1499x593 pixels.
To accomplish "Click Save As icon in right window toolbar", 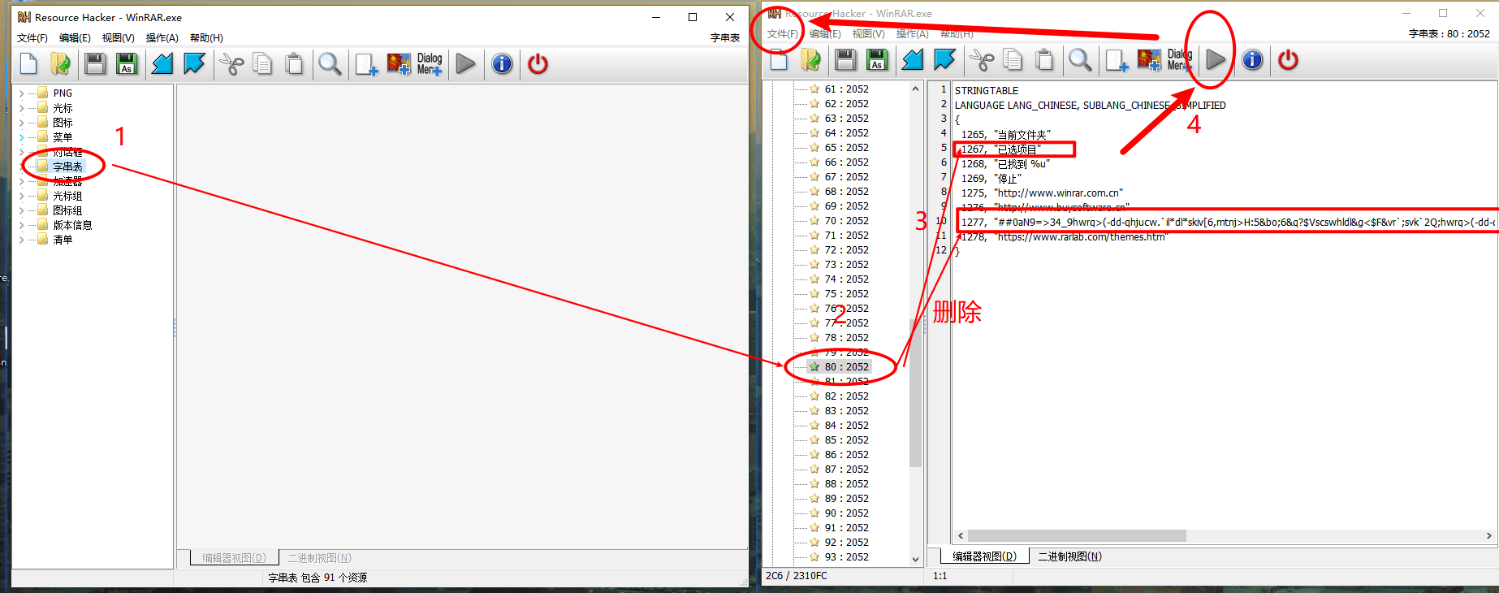I will coord(877,59).
